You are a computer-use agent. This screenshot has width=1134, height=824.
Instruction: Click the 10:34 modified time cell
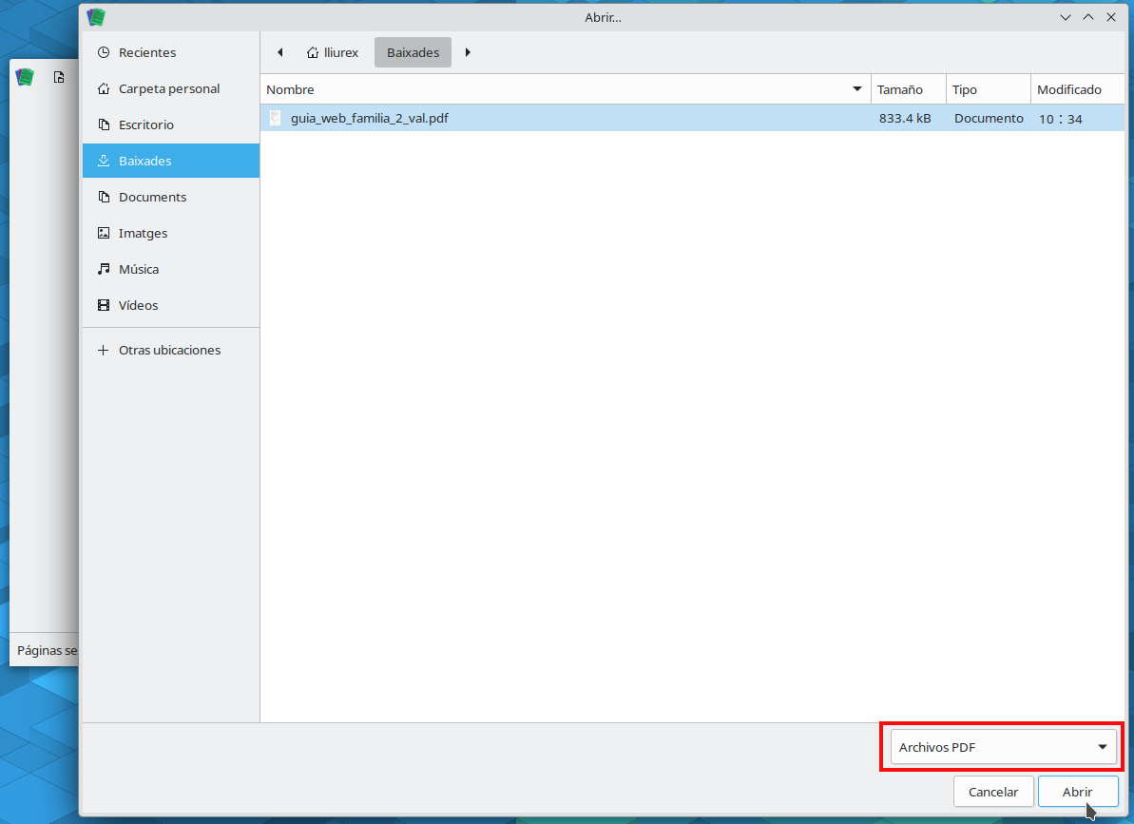coord(1060,119)
